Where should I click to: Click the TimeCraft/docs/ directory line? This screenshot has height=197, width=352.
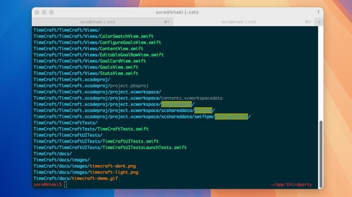pyautogui.click(x=53, y=154)
